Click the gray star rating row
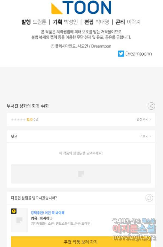 (x=81, y=119)
